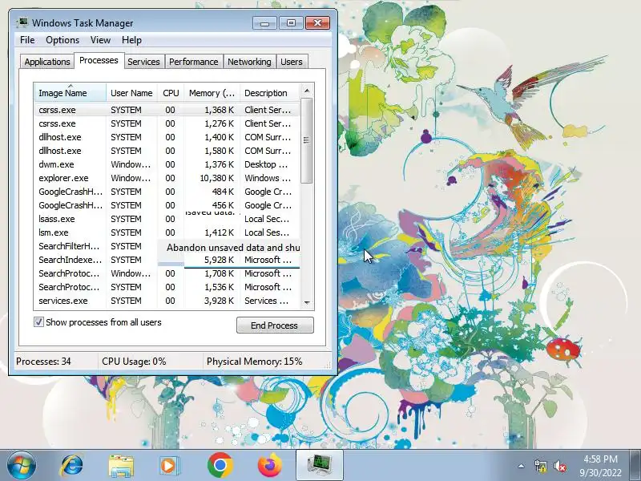Switch to the Performance tab
Image resolution: width=641 pixels, height=481 pixels.
coord(194,62)
